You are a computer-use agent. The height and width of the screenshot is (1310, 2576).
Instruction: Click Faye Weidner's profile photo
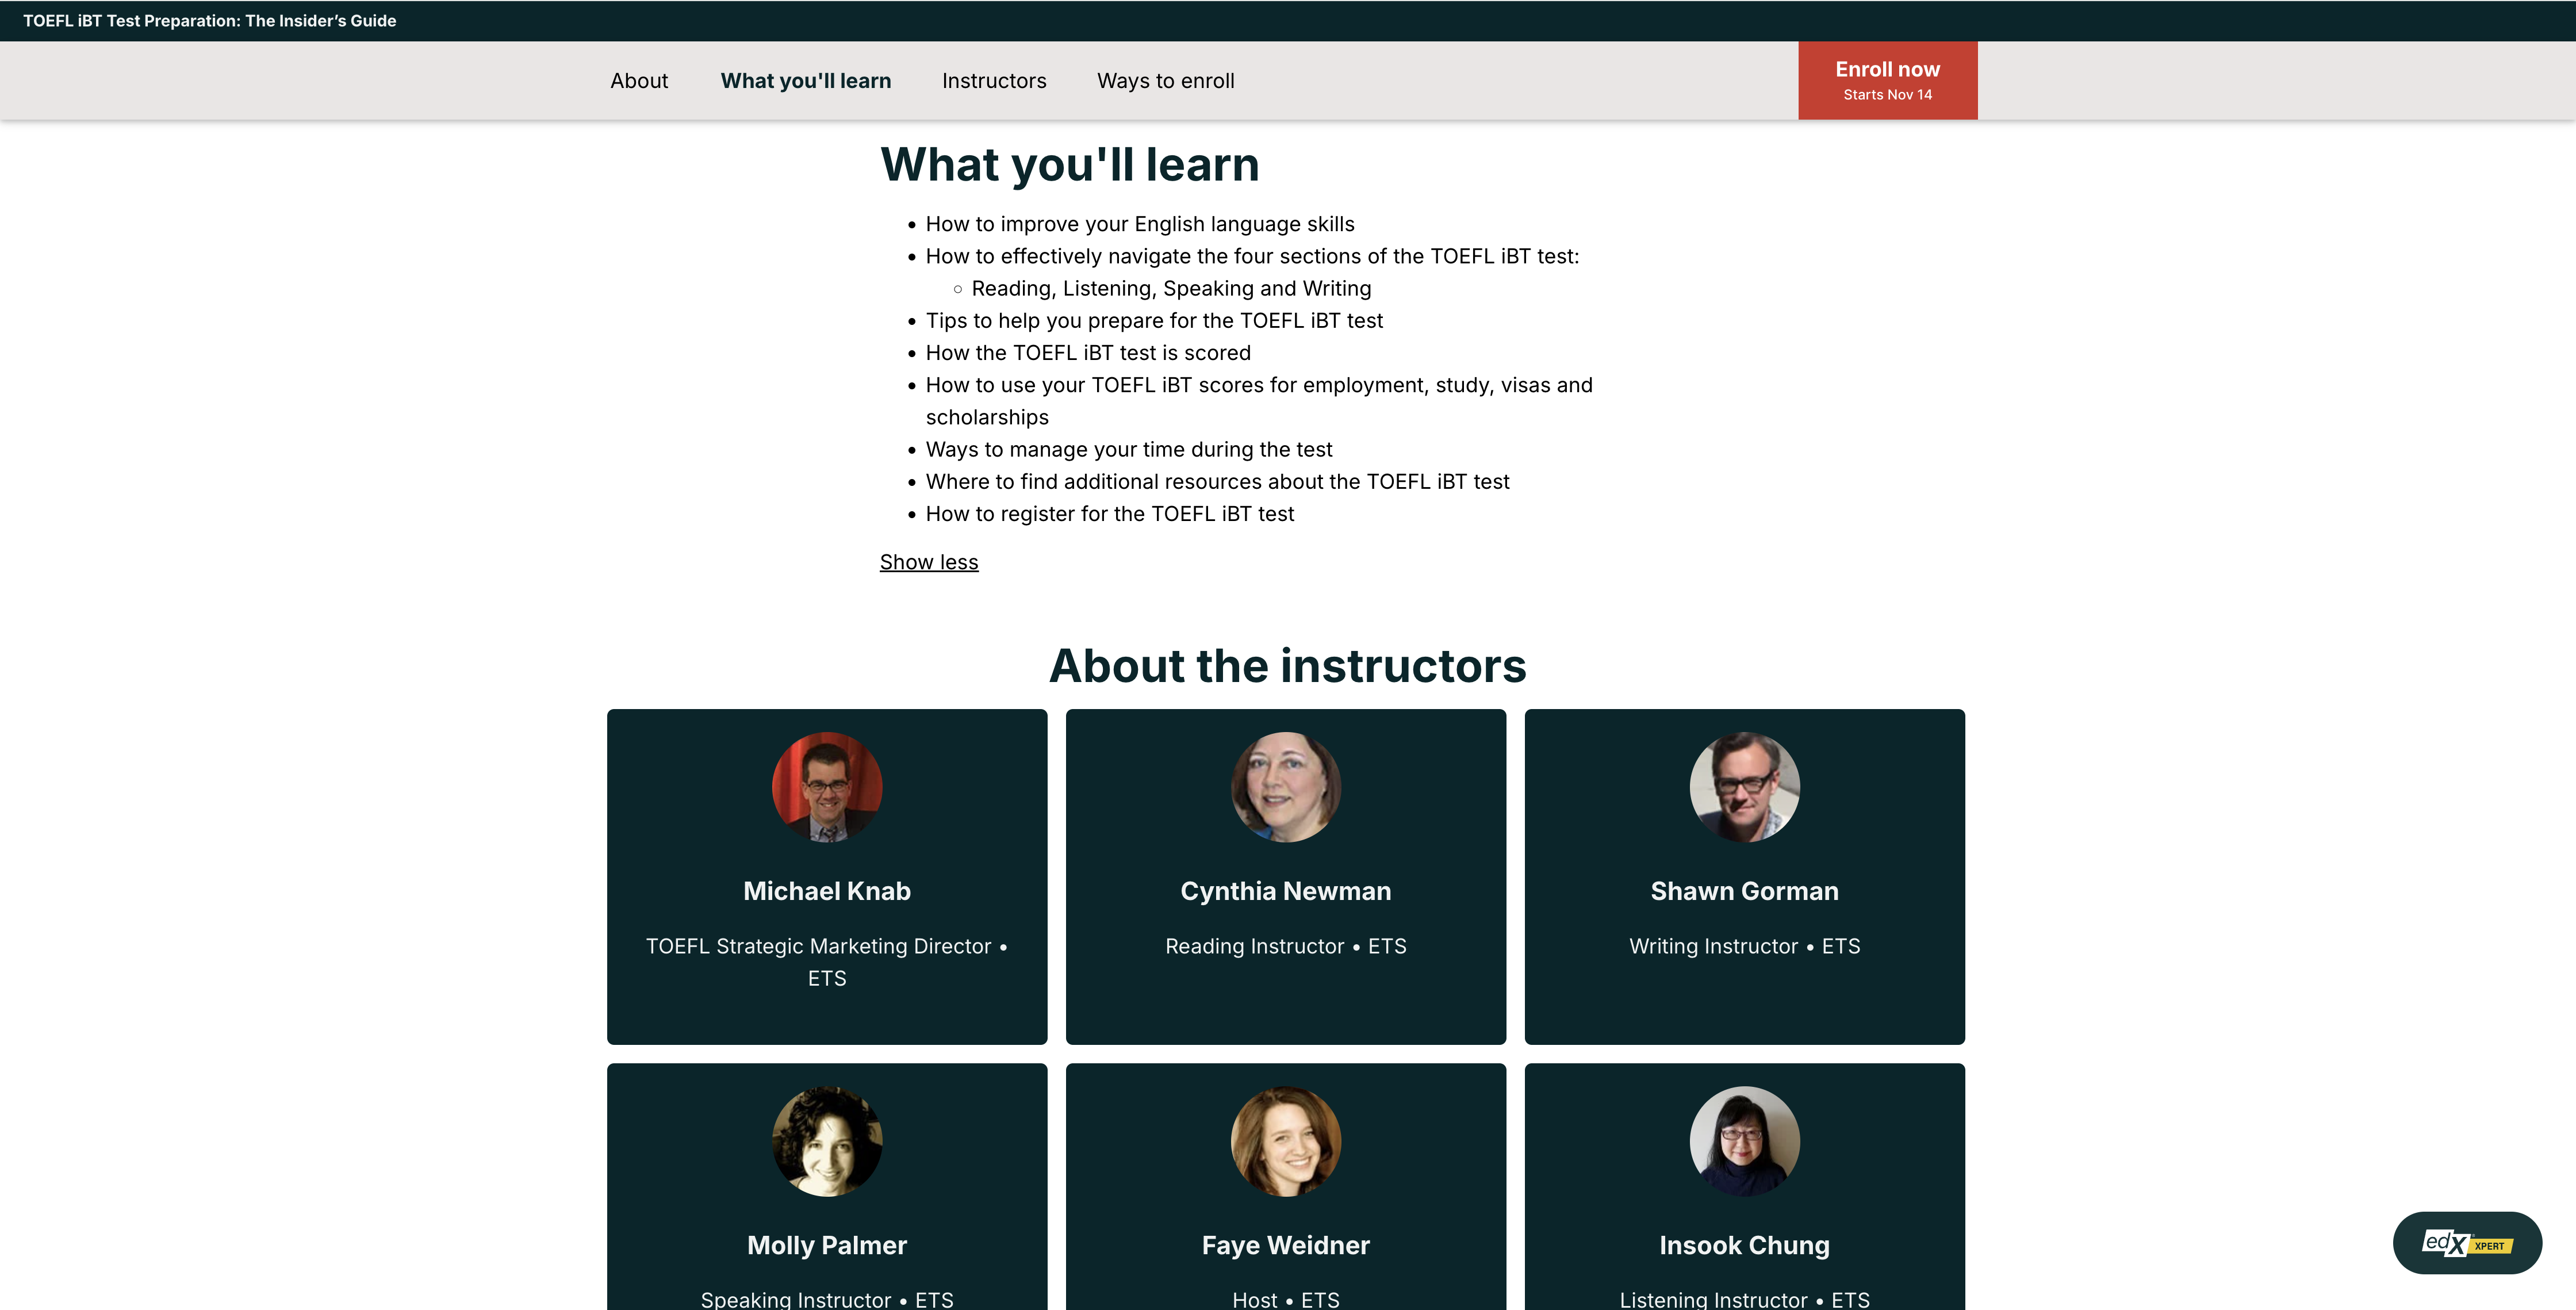point(1285,1141)
